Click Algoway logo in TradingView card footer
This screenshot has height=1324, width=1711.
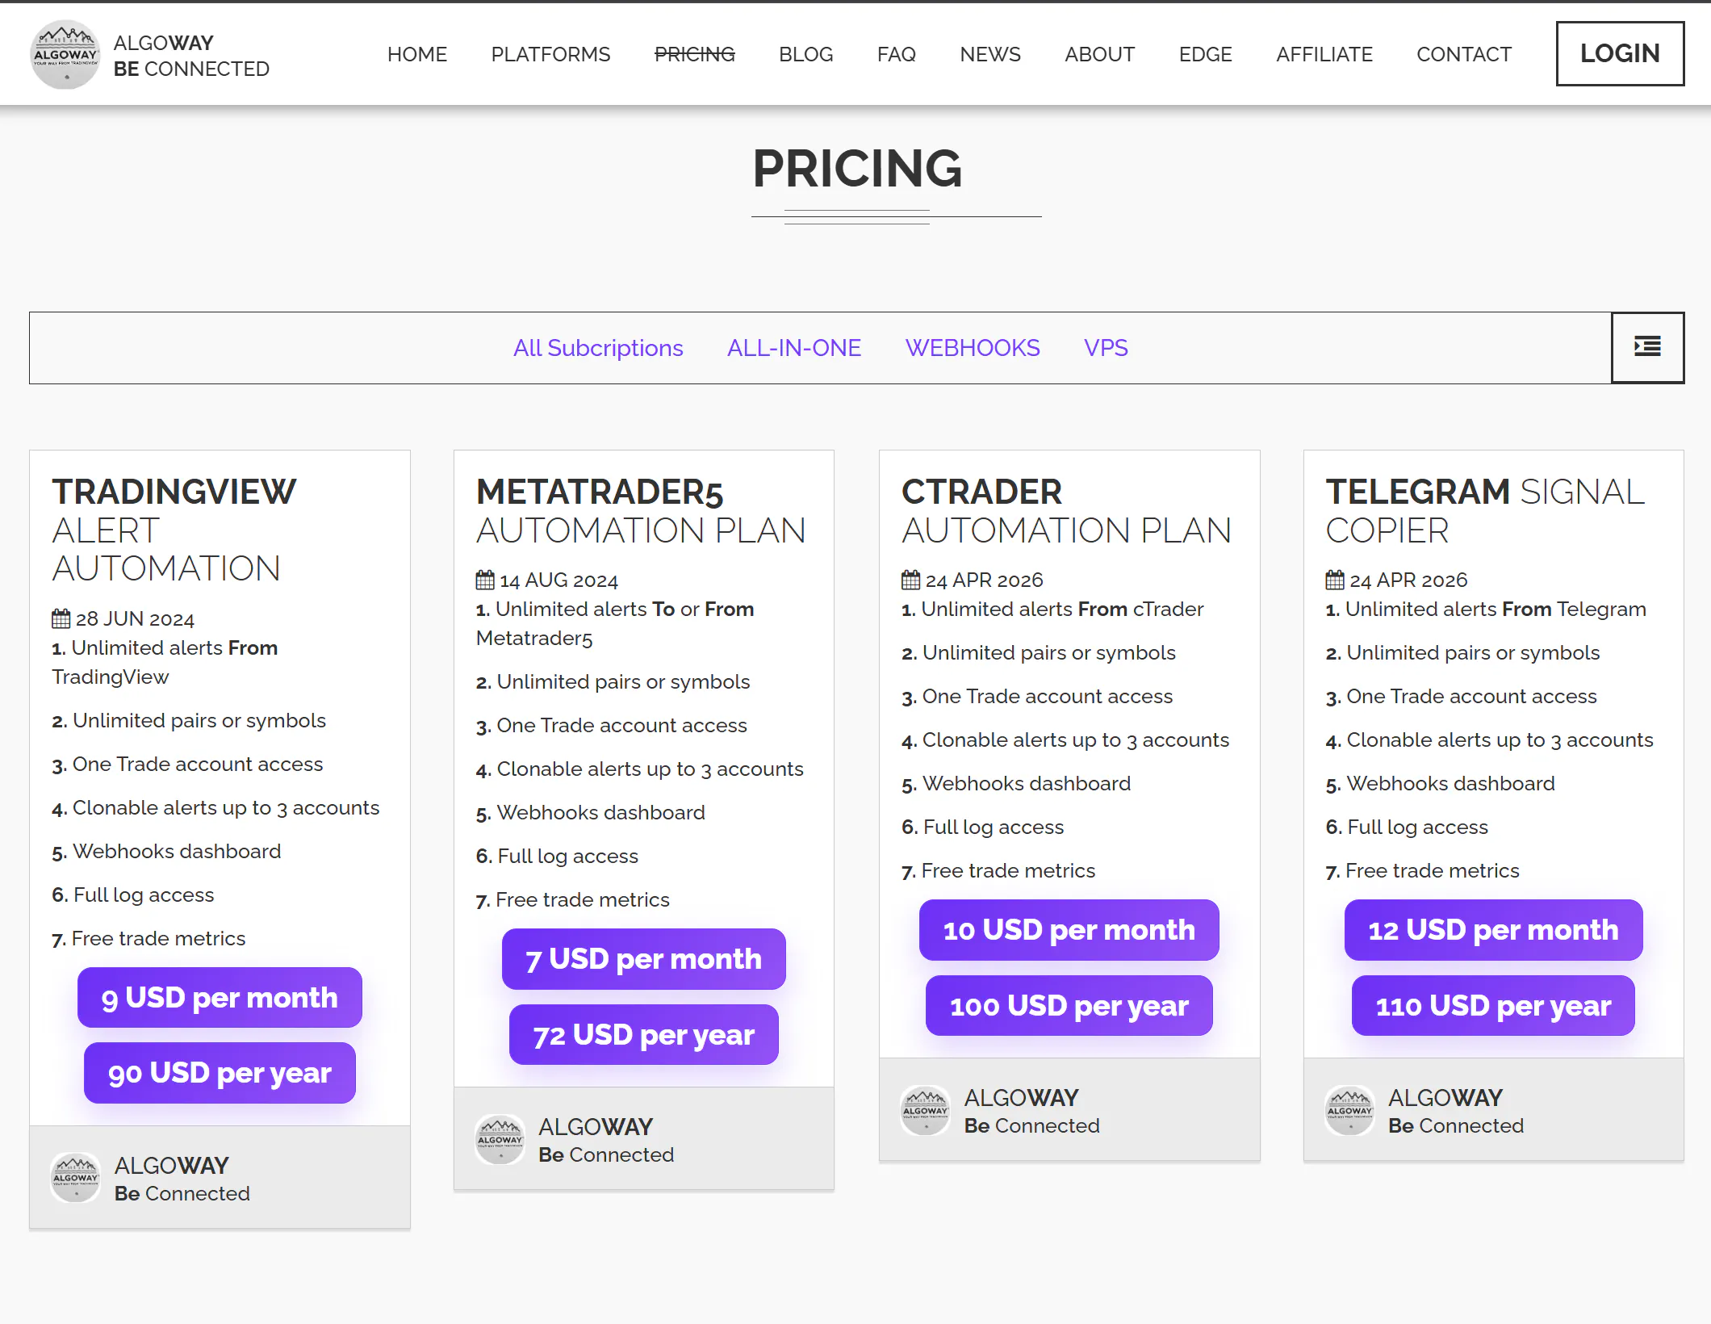(76, 1178)
